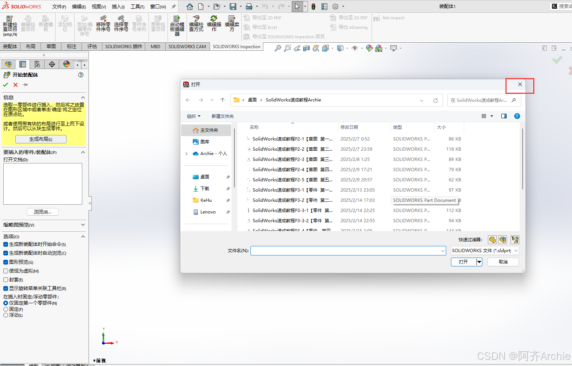Open the FeatureManager design tree tab
Viewport: 572px width, 366px height.
pos(8,64)
